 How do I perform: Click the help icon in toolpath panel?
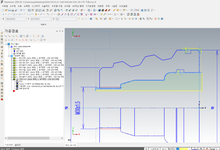tap(43, 36)
